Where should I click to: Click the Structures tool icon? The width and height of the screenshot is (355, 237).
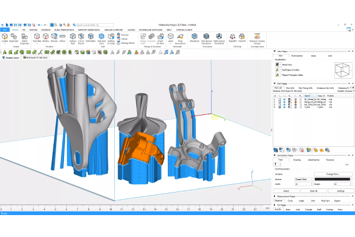pyautogui.click(x=194, y=37)
